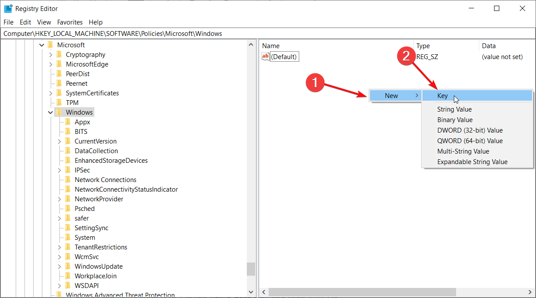
Task: Choose Key from the New submenu
Action: [477, 96]
